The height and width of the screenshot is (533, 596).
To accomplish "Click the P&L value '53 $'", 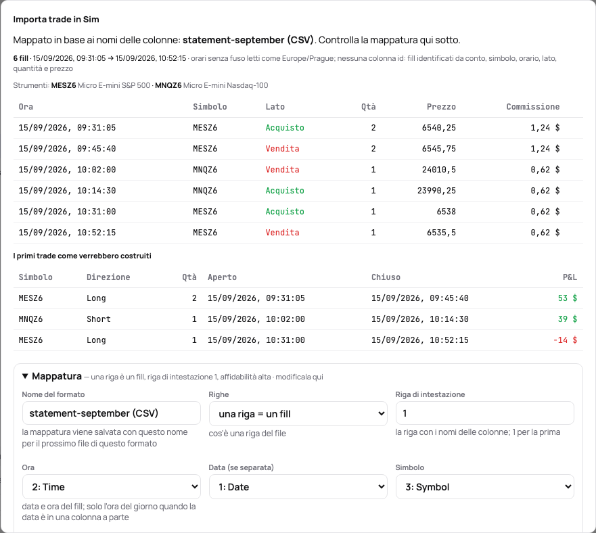I will click(x=568, y=298).
